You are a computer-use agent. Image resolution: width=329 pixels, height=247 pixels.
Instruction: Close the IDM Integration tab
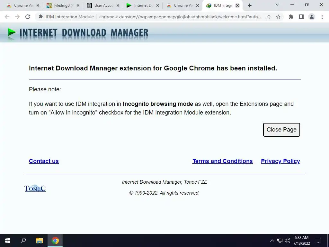pos(237,6)
